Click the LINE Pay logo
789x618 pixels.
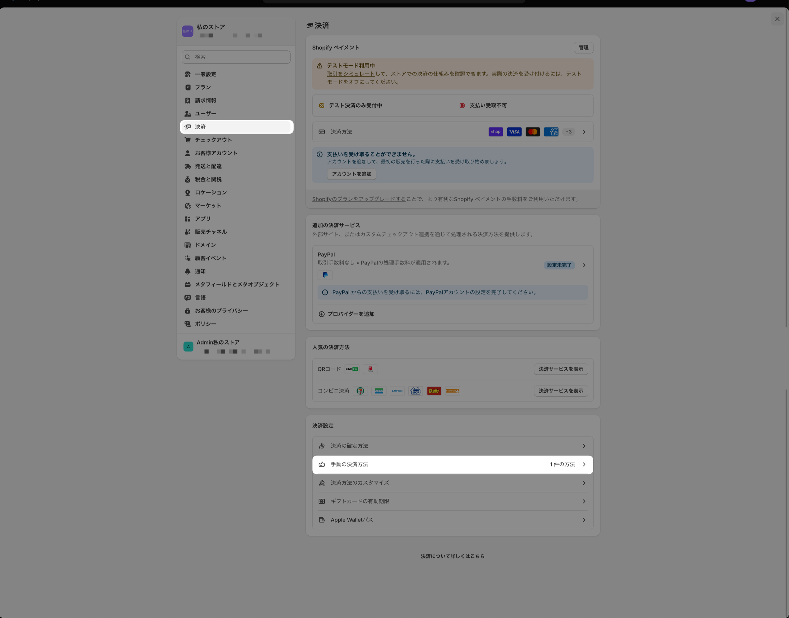(352, 369)
